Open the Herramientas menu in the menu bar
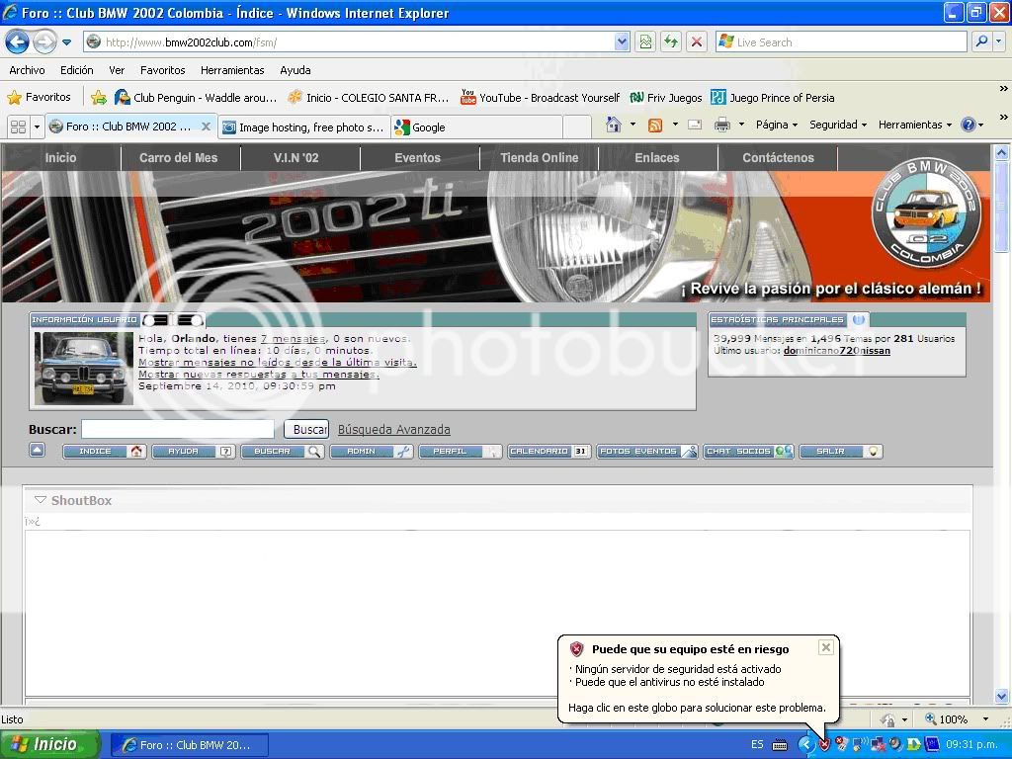Viewport: 1012px width, 759px height. tap(232, 70)
